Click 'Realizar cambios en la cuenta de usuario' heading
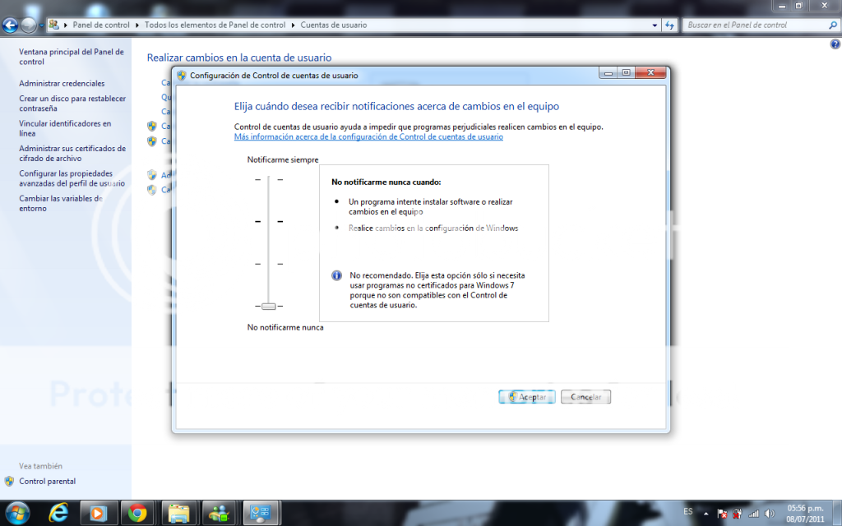Viewport: 842px width, 526px height. [239, 58]
